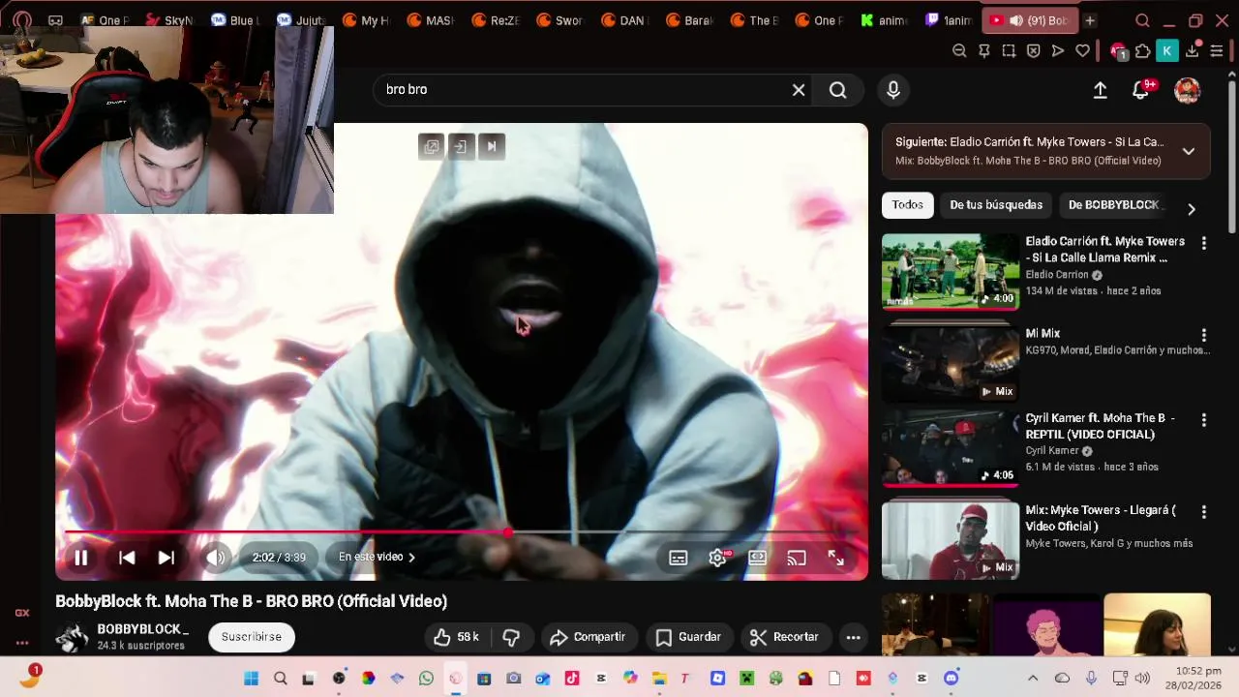Like the video with 58 k likes
1239x697 pixels.
tap(456, 637)
